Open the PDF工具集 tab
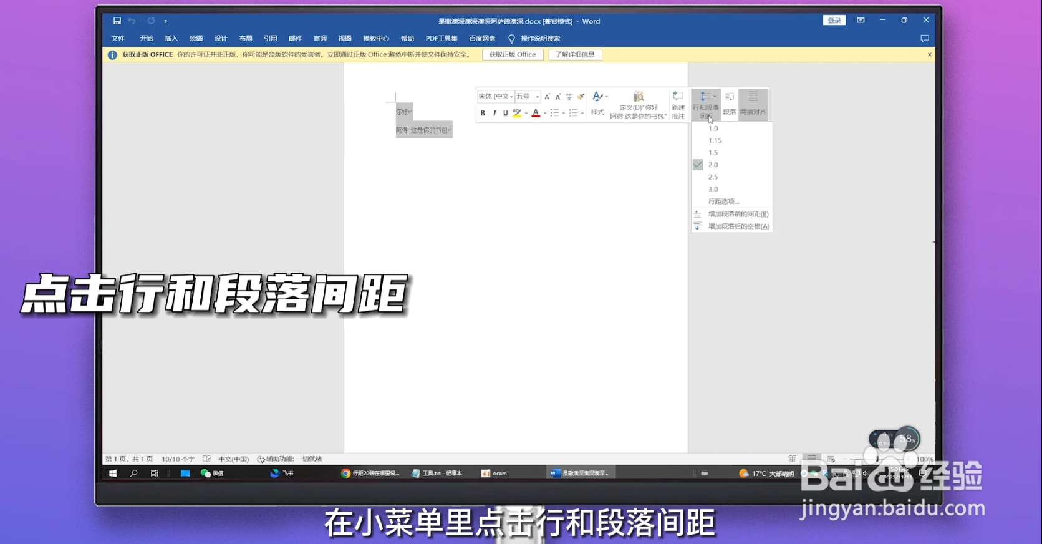Viewport: 1042px width, 544px height. (441, 38)
